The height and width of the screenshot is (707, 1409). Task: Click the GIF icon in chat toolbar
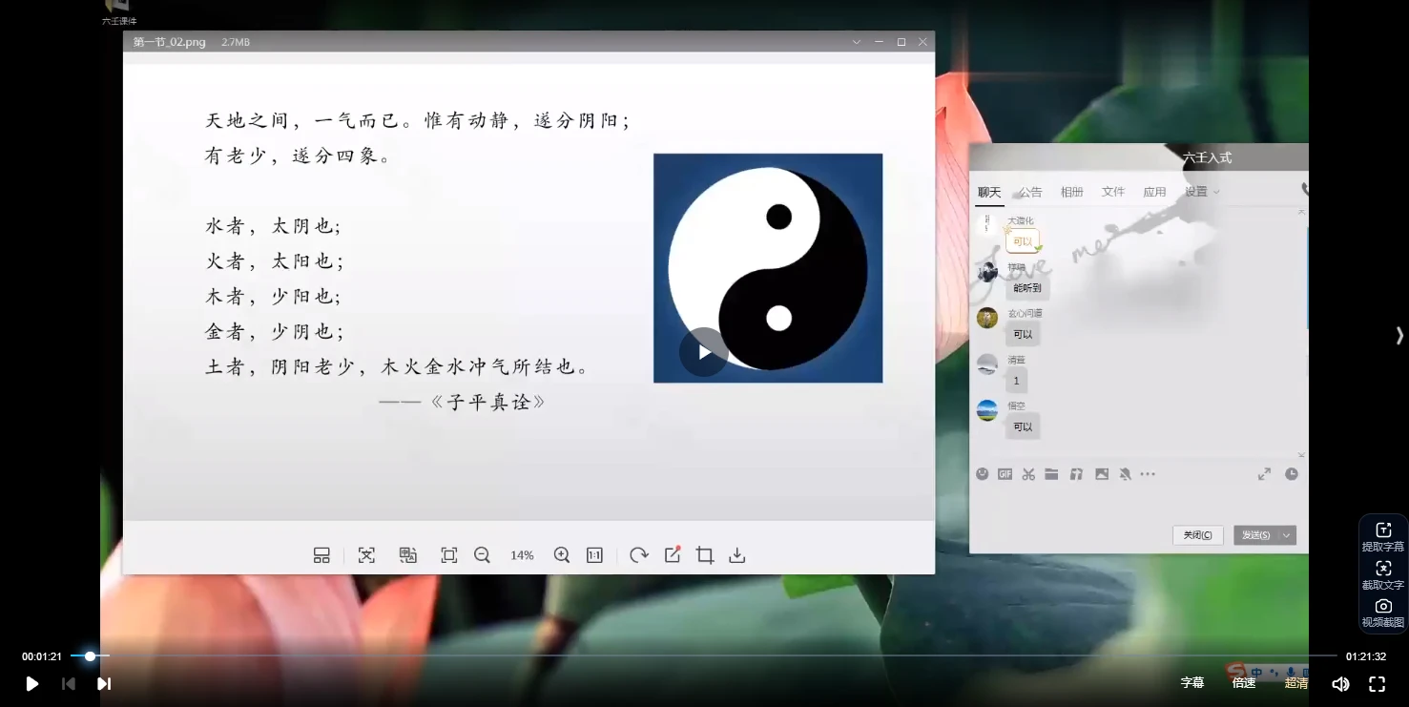(1005, 474)
